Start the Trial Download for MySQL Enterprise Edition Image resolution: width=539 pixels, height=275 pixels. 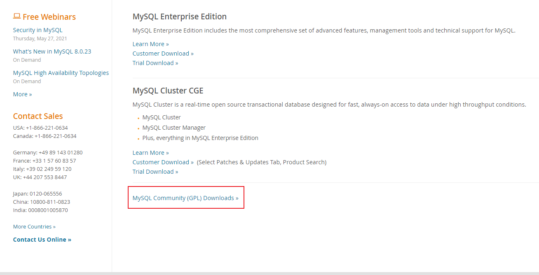click(155, 63)
